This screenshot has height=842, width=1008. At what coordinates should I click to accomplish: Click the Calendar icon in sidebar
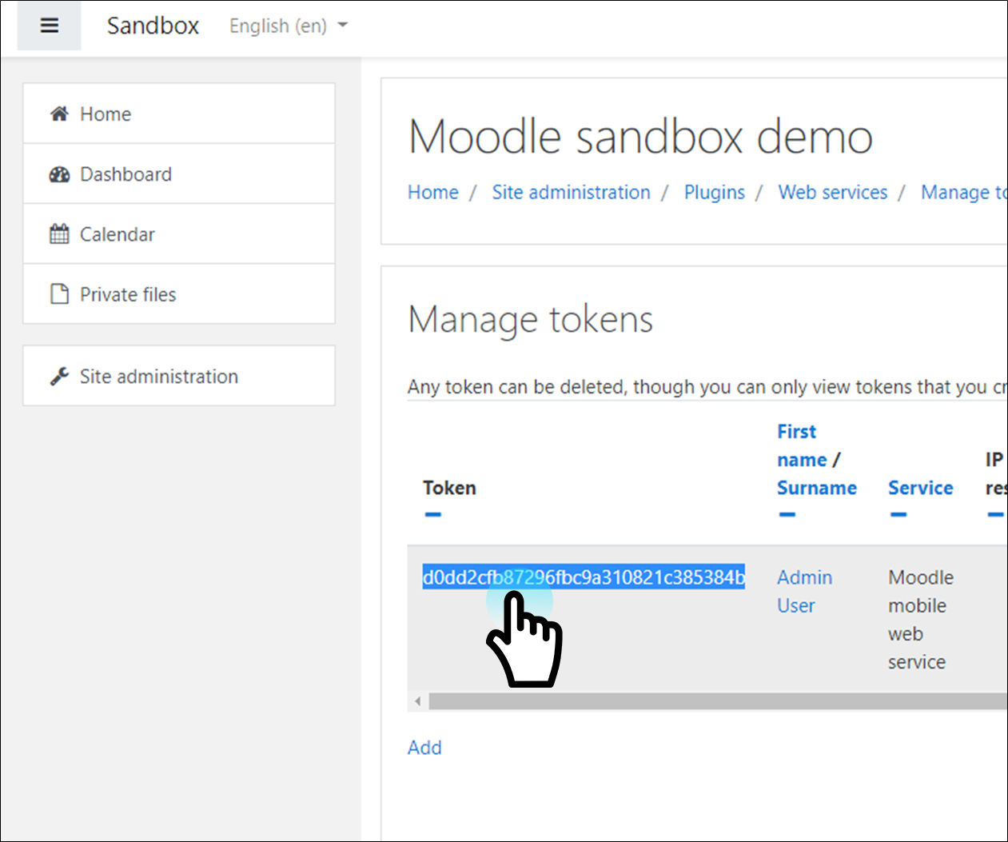click(59, 234)
